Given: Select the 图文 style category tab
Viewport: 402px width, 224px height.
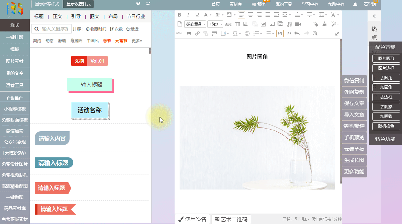Looking at the screenshot, I should tap(95, 16).
